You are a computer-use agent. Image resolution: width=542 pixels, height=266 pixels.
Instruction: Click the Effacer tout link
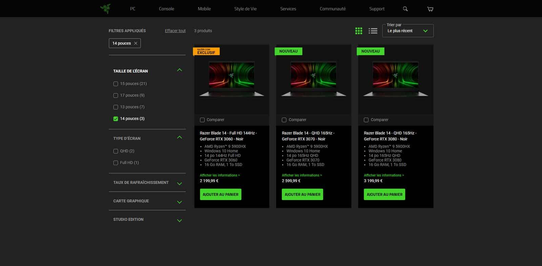pos(175,31)
